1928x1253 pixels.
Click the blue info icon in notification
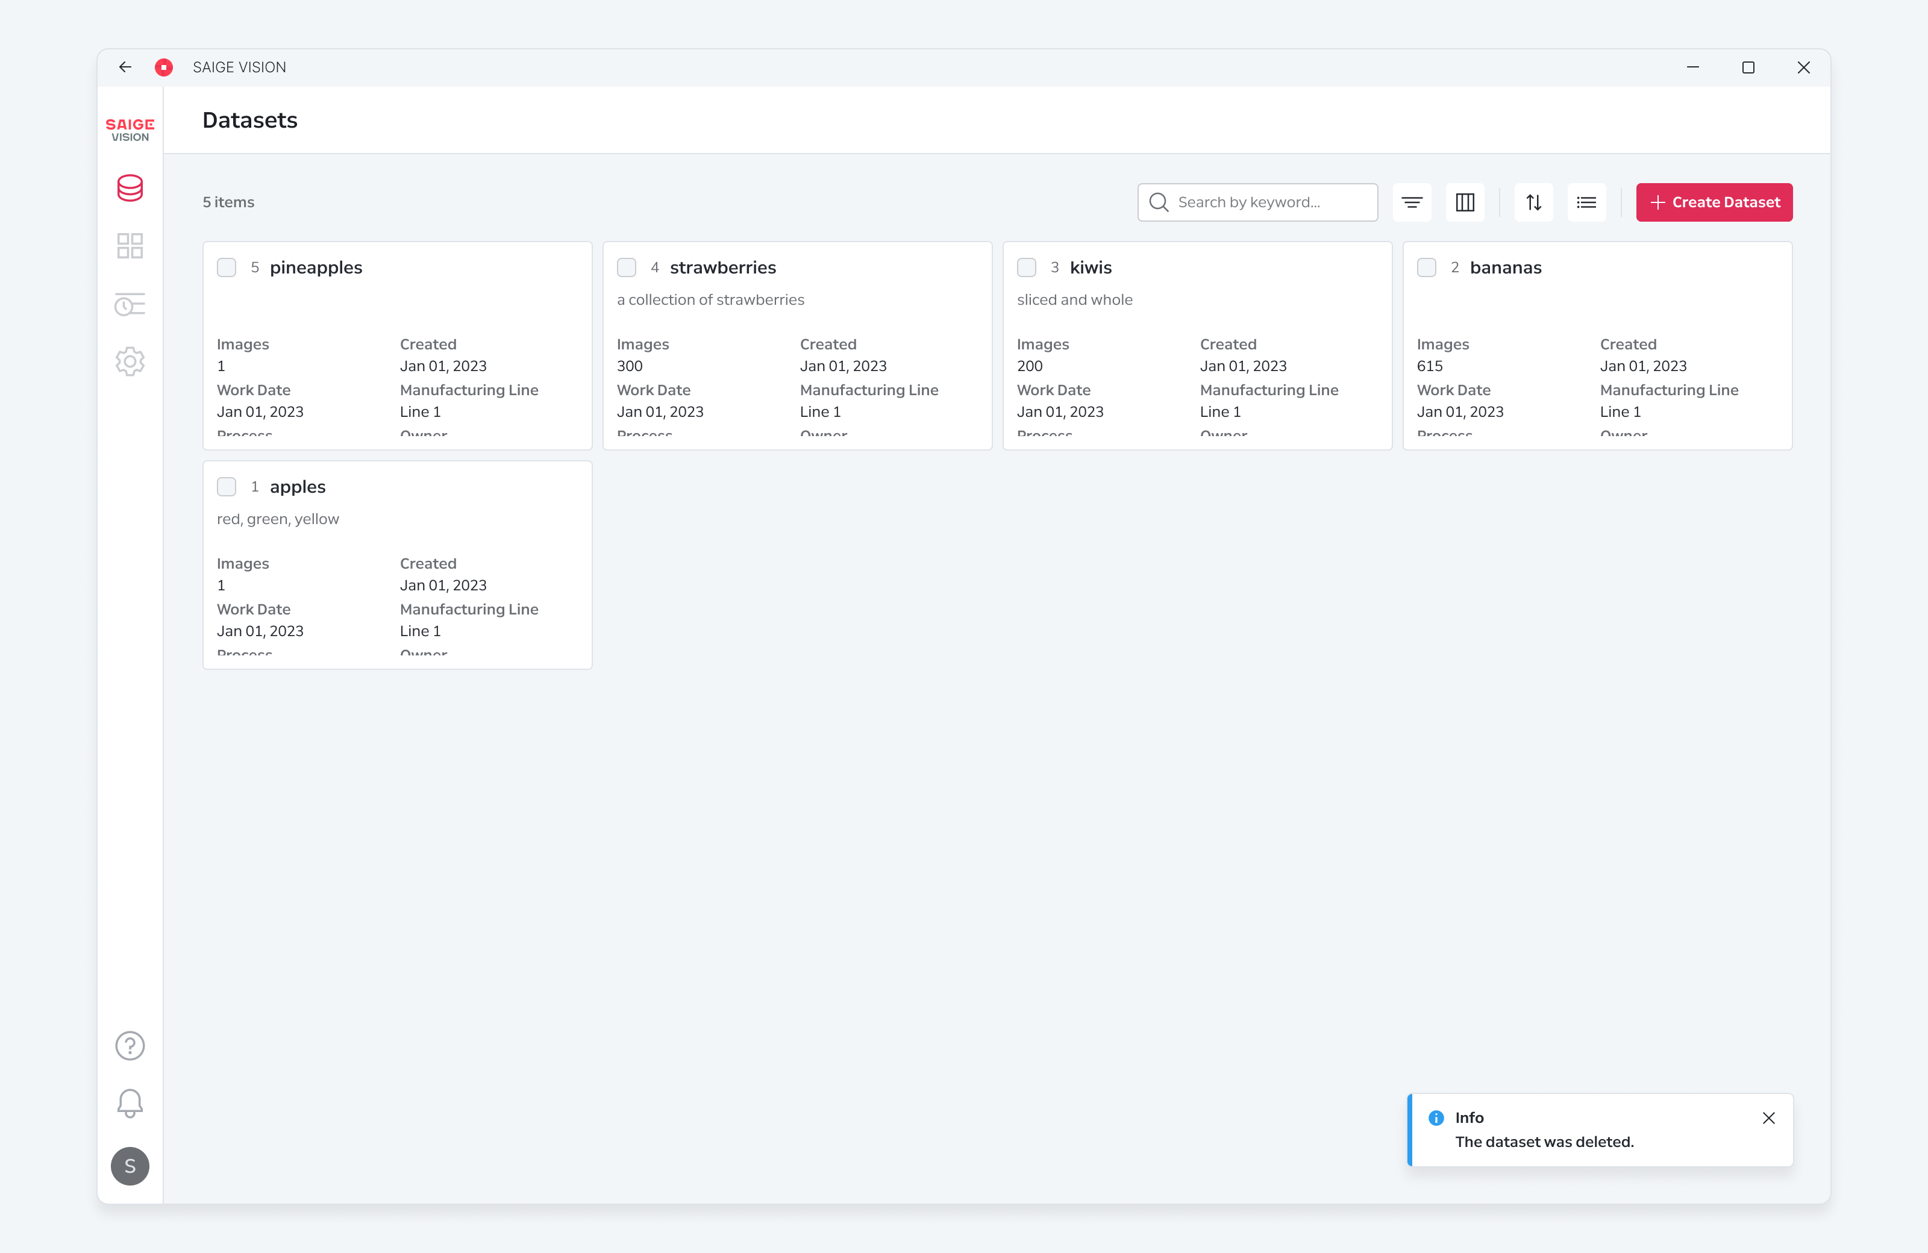[x=1436, y=1117]
